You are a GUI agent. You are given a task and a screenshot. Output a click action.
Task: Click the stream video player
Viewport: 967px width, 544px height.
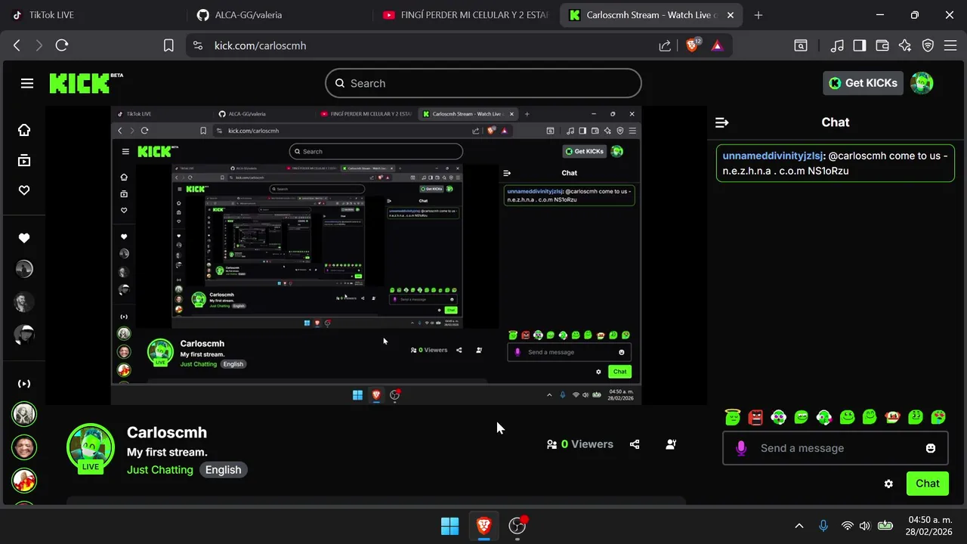point(376,255)
